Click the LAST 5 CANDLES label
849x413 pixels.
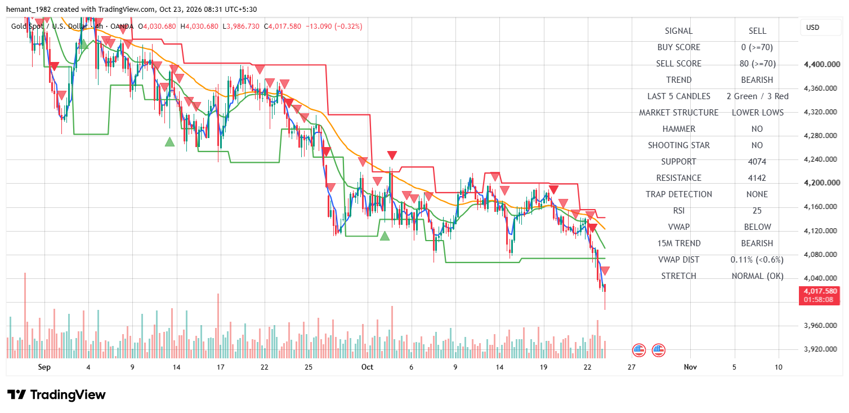[x=678, y=96]
